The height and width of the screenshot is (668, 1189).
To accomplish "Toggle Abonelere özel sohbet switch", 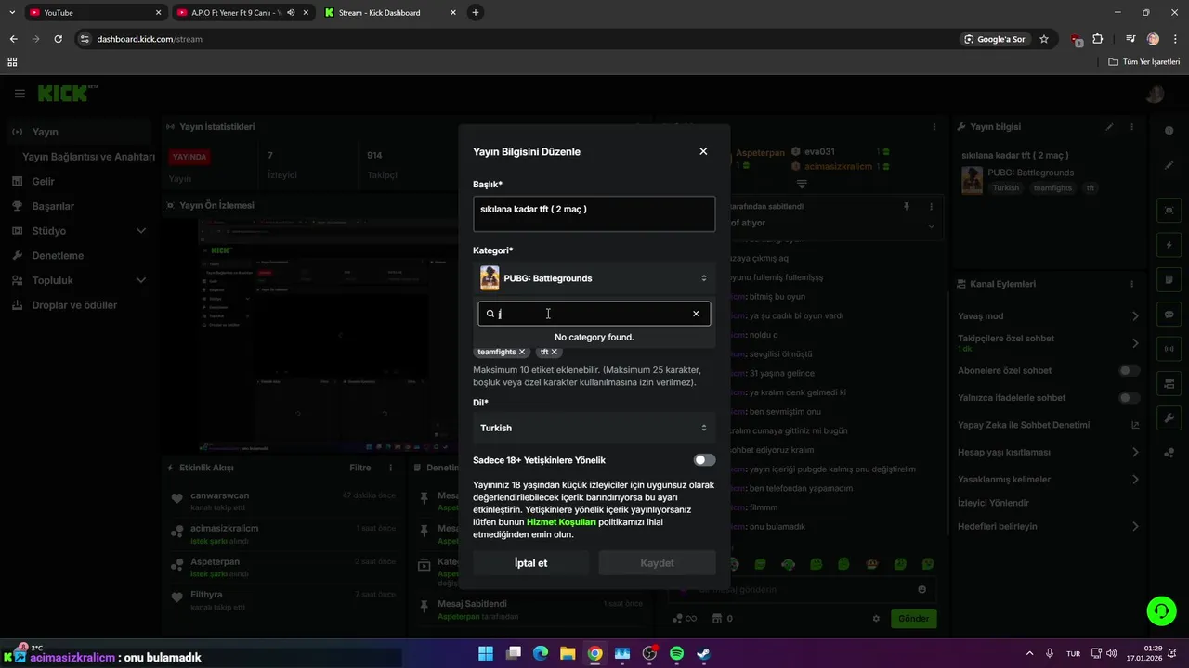I will pos(1130,370).
